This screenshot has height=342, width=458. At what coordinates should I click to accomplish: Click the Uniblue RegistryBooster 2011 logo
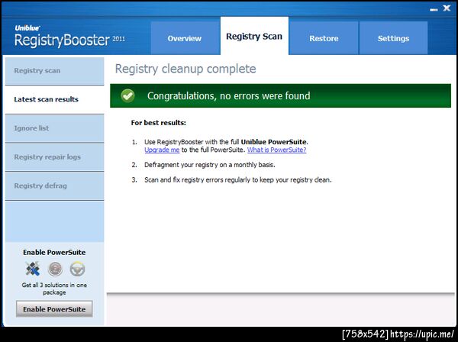[x=69, y=37]
